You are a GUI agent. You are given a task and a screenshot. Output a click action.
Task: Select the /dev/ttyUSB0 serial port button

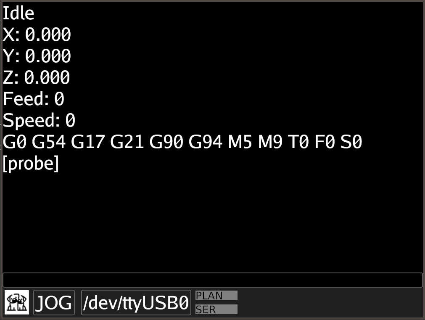tap(136, 302)
